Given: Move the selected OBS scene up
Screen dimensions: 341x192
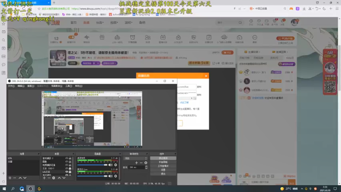Looking at the screenshot, I should pos(20,178).
